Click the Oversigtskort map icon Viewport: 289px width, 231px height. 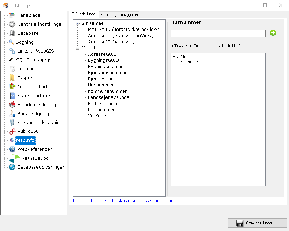(x=11, y=86)
